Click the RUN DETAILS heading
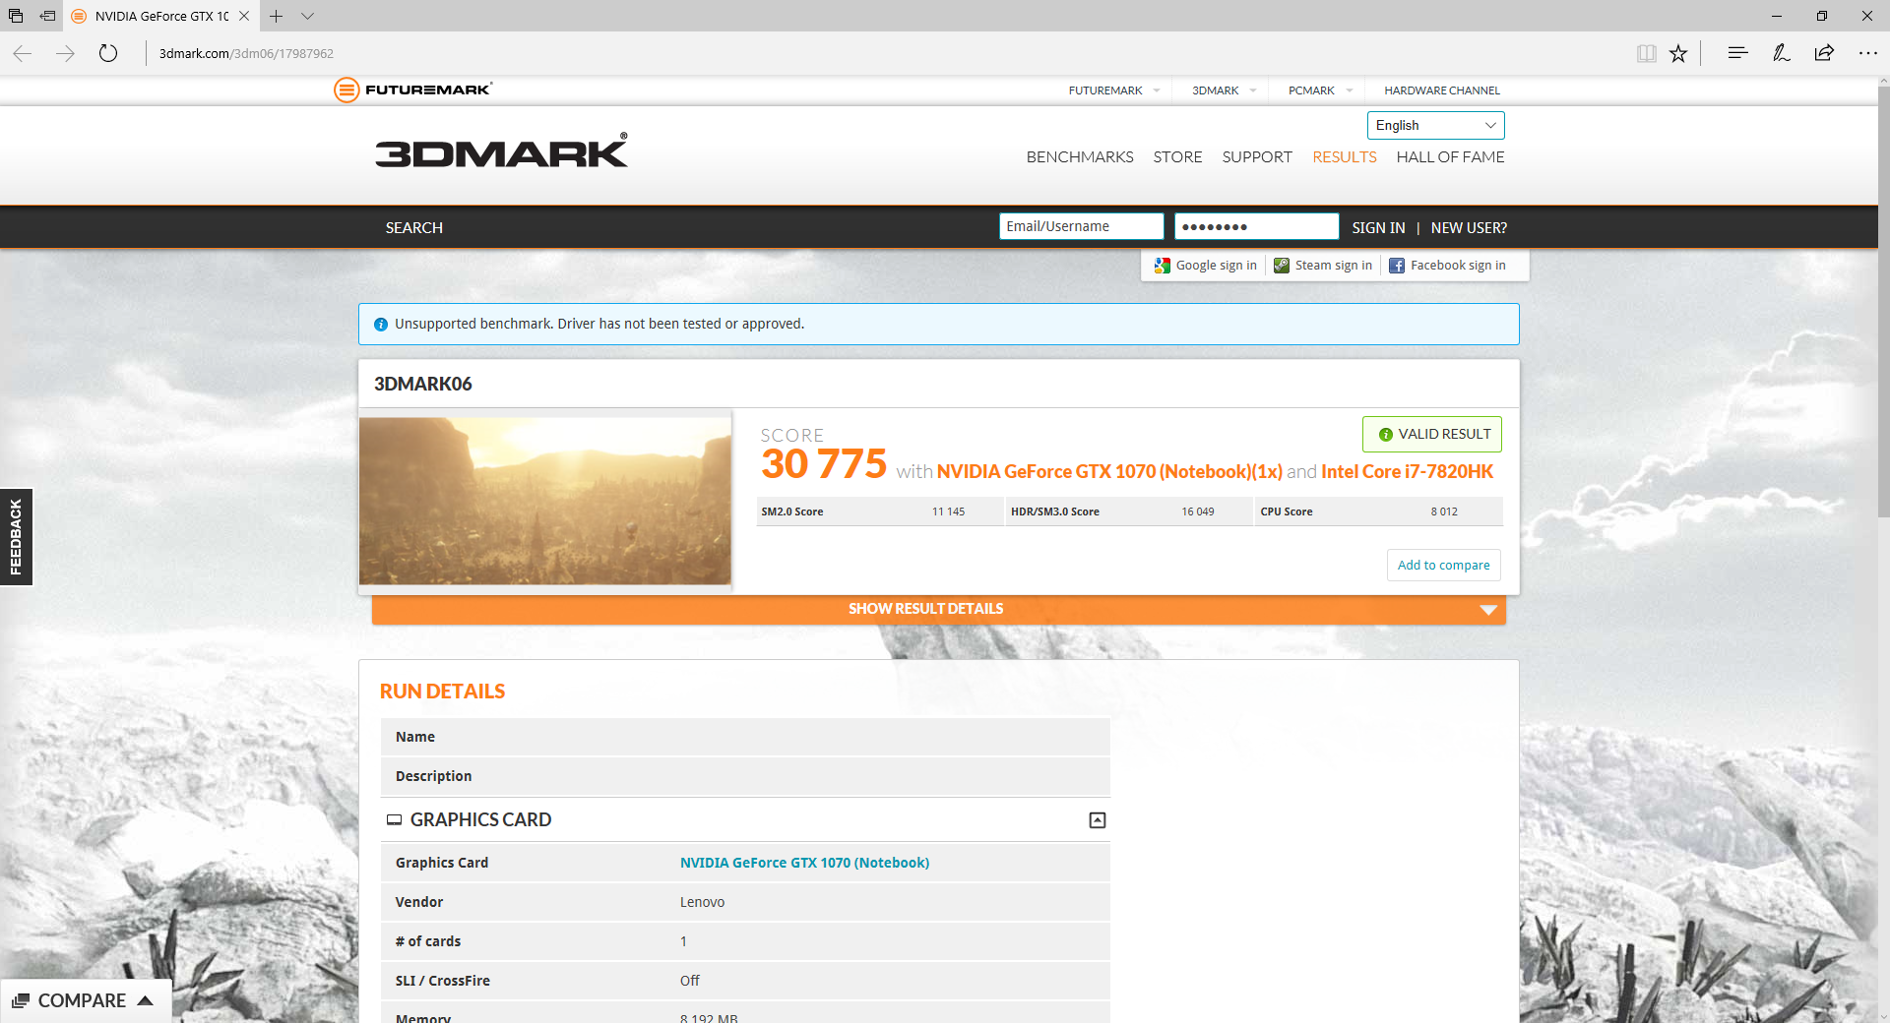The image size is (1890, 1023). click(442, 692)
